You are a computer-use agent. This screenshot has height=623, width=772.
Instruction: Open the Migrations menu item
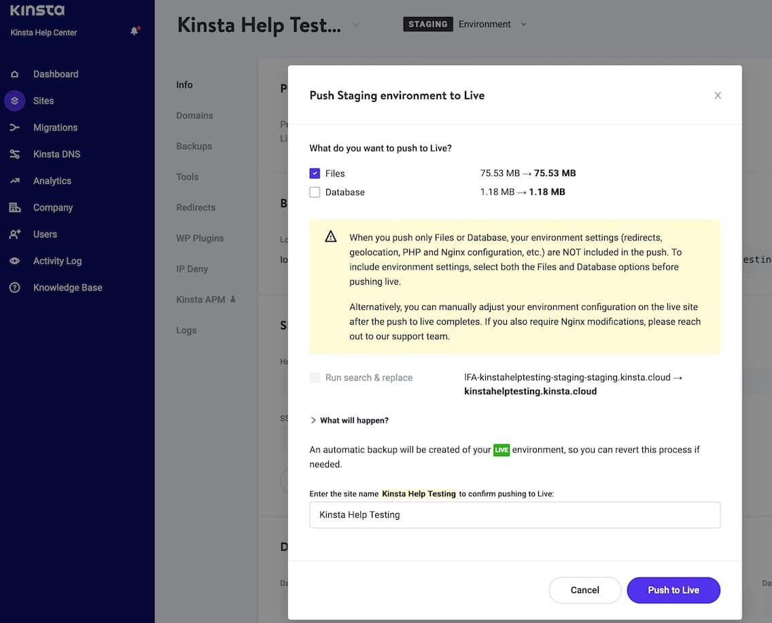tap(55, 128)
